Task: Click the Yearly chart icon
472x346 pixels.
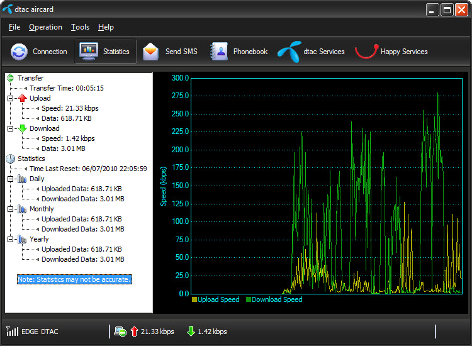Action: (22, 239)
